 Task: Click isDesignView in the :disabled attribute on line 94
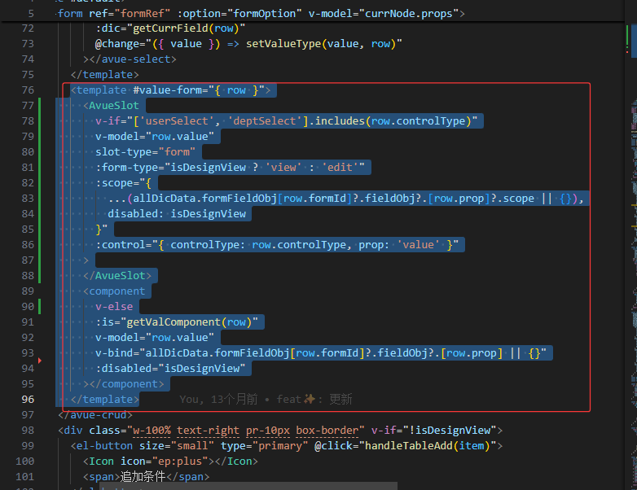pyautogui.click(x=204, y=368)
